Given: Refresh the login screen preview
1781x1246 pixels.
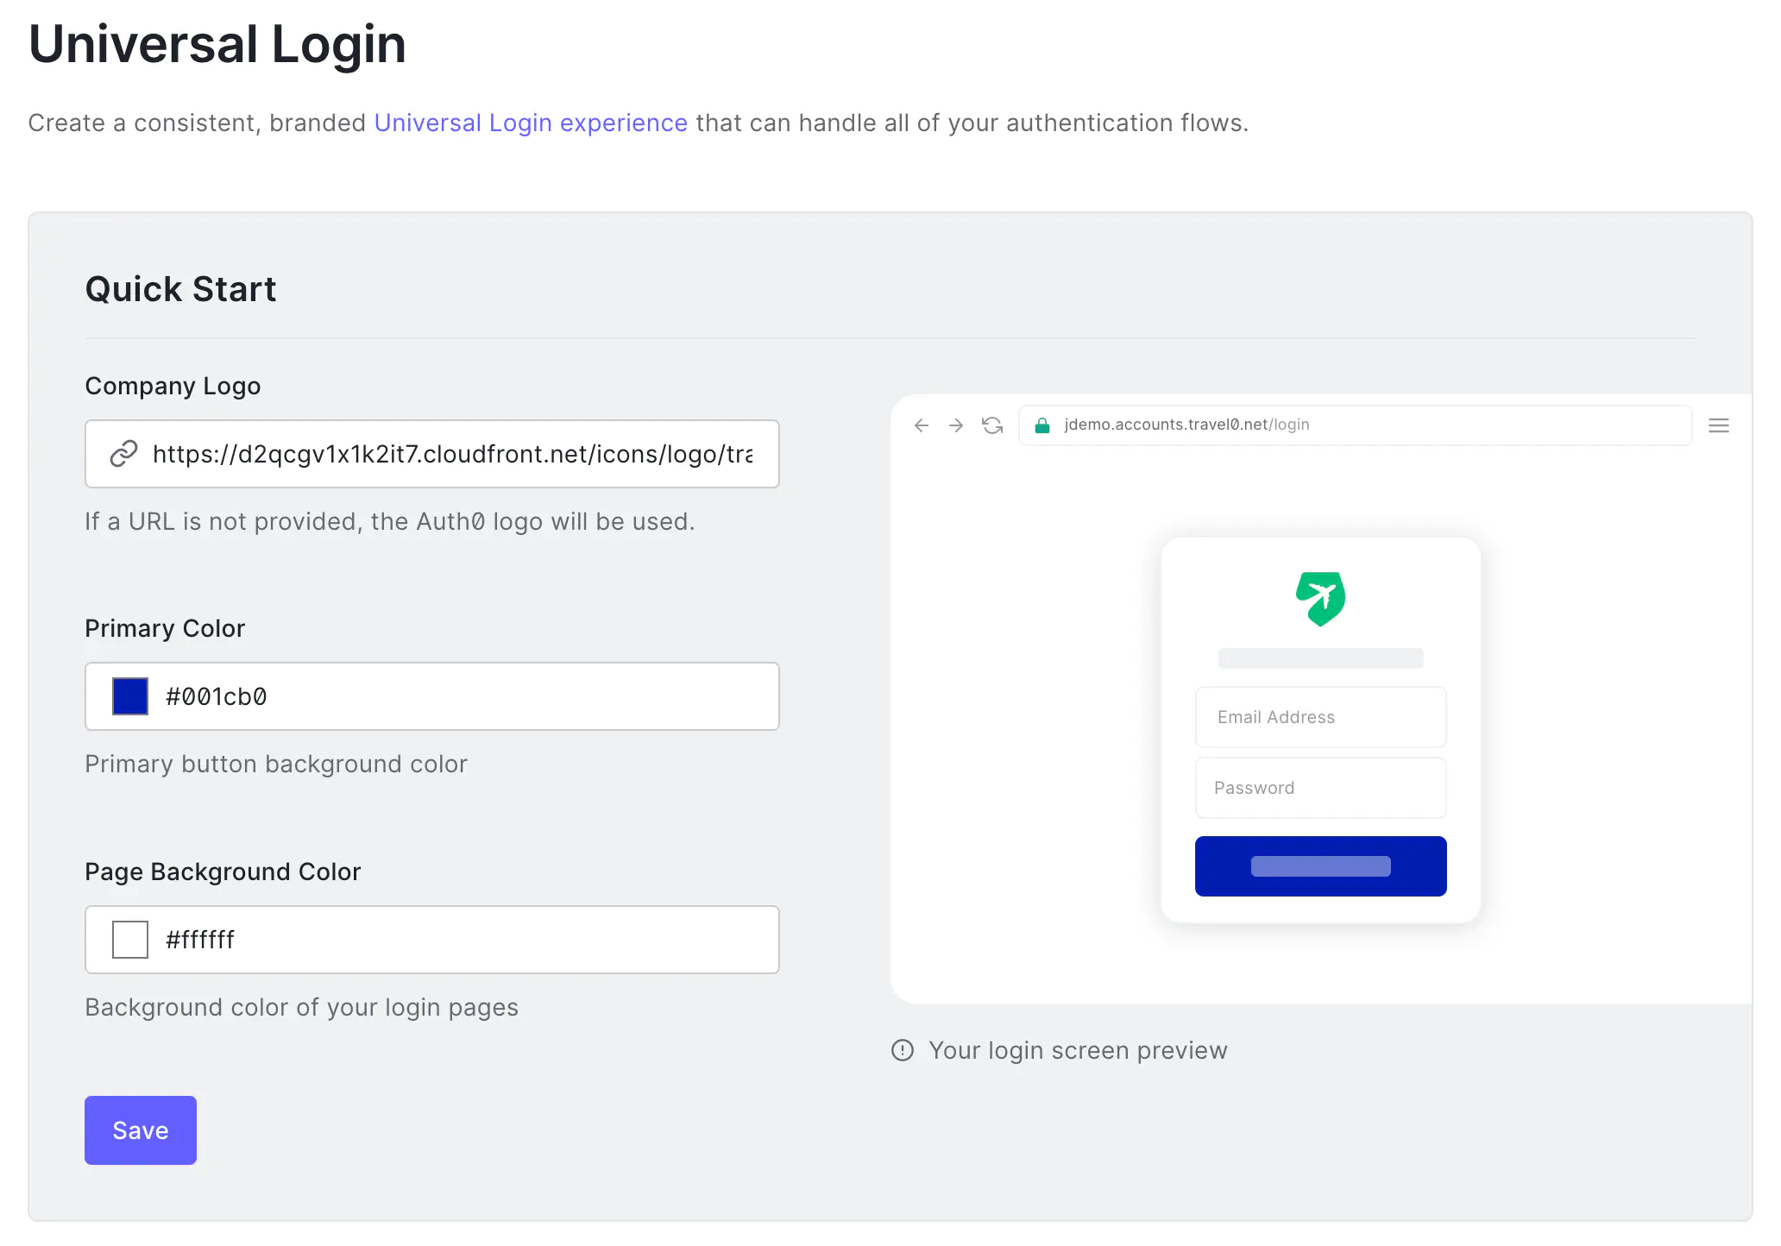Looking at the screenshot, I should pos(992,425).
